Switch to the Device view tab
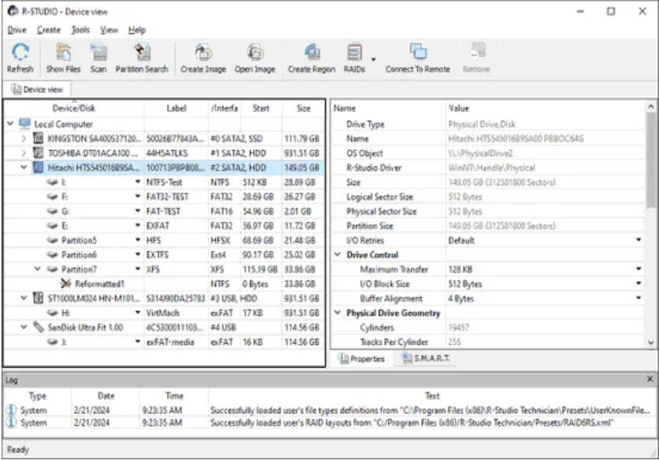 click(x=37, y=90)
